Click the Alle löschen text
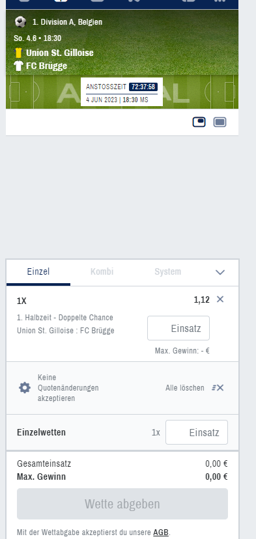The image size is (256, 539). tap(185, 388)
